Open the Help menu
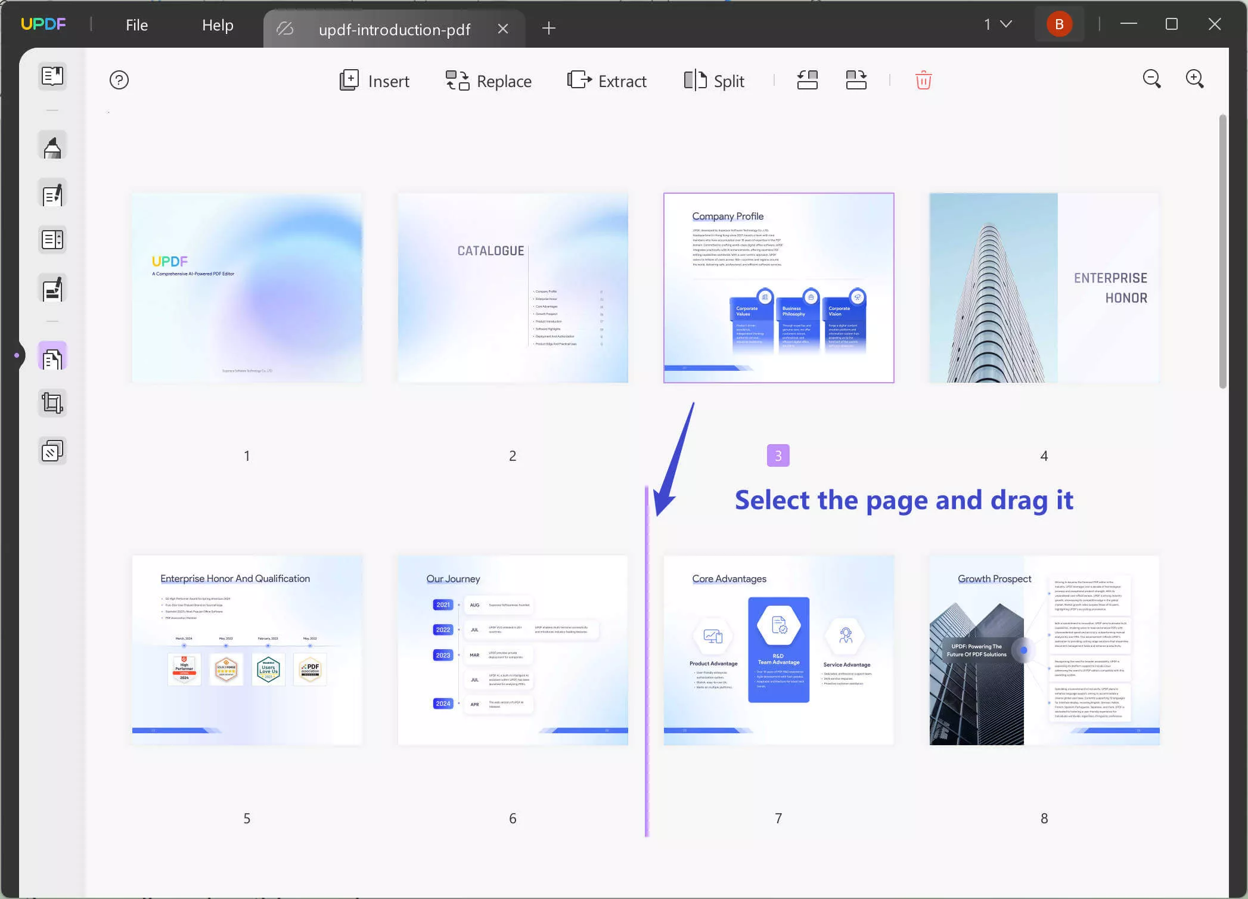Screen dimensions: 1248x899 coord(218,25)
